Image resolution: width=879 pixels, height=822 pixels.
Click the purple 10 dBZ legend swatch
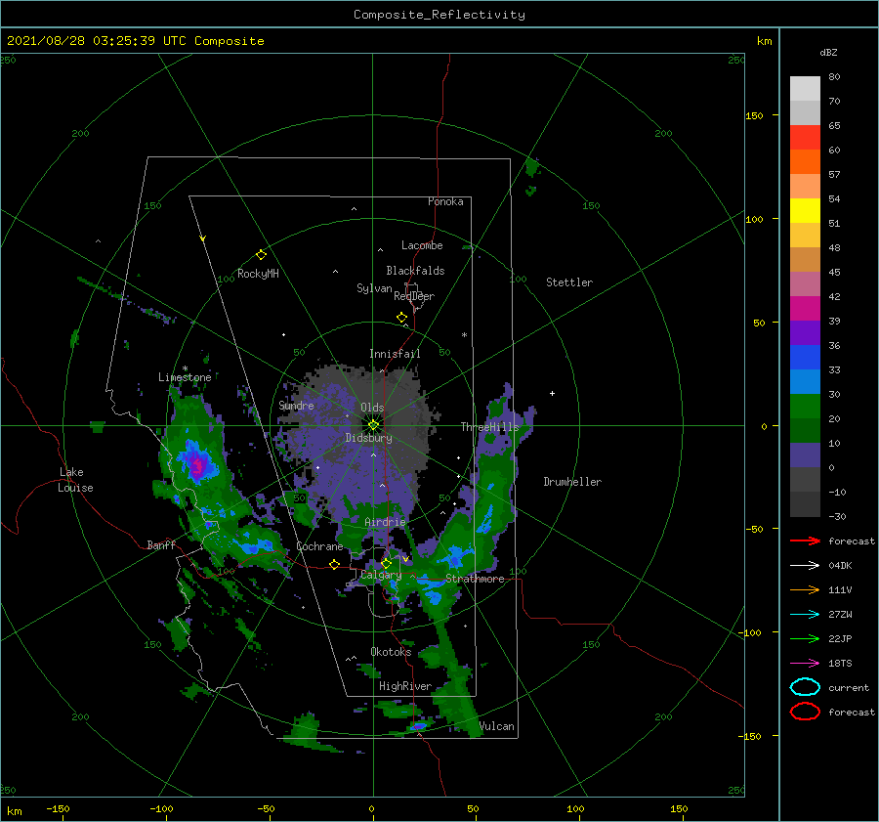805,454
